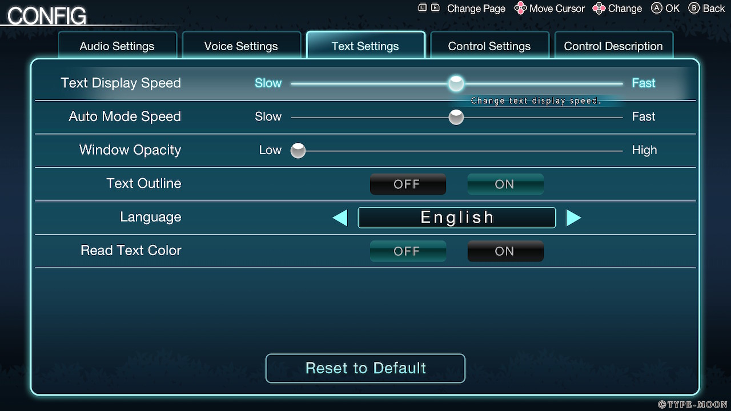The height and width of the screenshot is (411, 731).
Task: Turn Text Outline off
Action: pyautogui.click(x=408, y=184)
